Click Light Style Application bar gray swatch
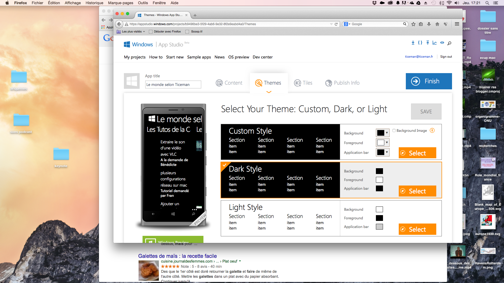Screen dimensions: 504x283 [x=379, y=227]
